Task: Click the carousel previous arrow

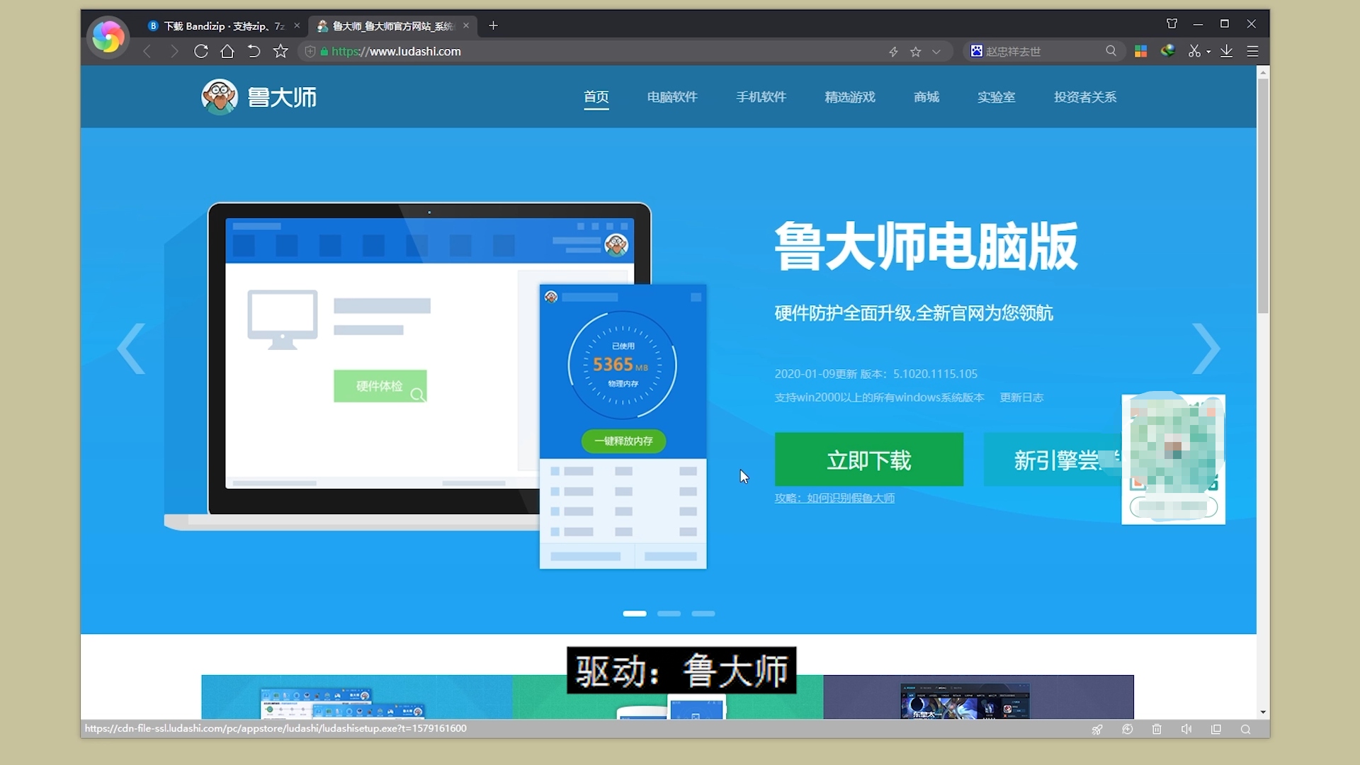Action: pyautogui.click(x=132, y=348)
